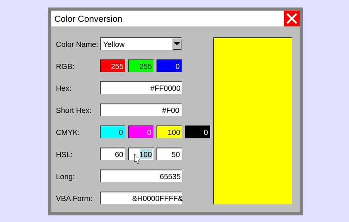The height and width of the screenshot is (222, 349).
Task: Click the 'VBA Form:' label
Action: coord(74,199)
